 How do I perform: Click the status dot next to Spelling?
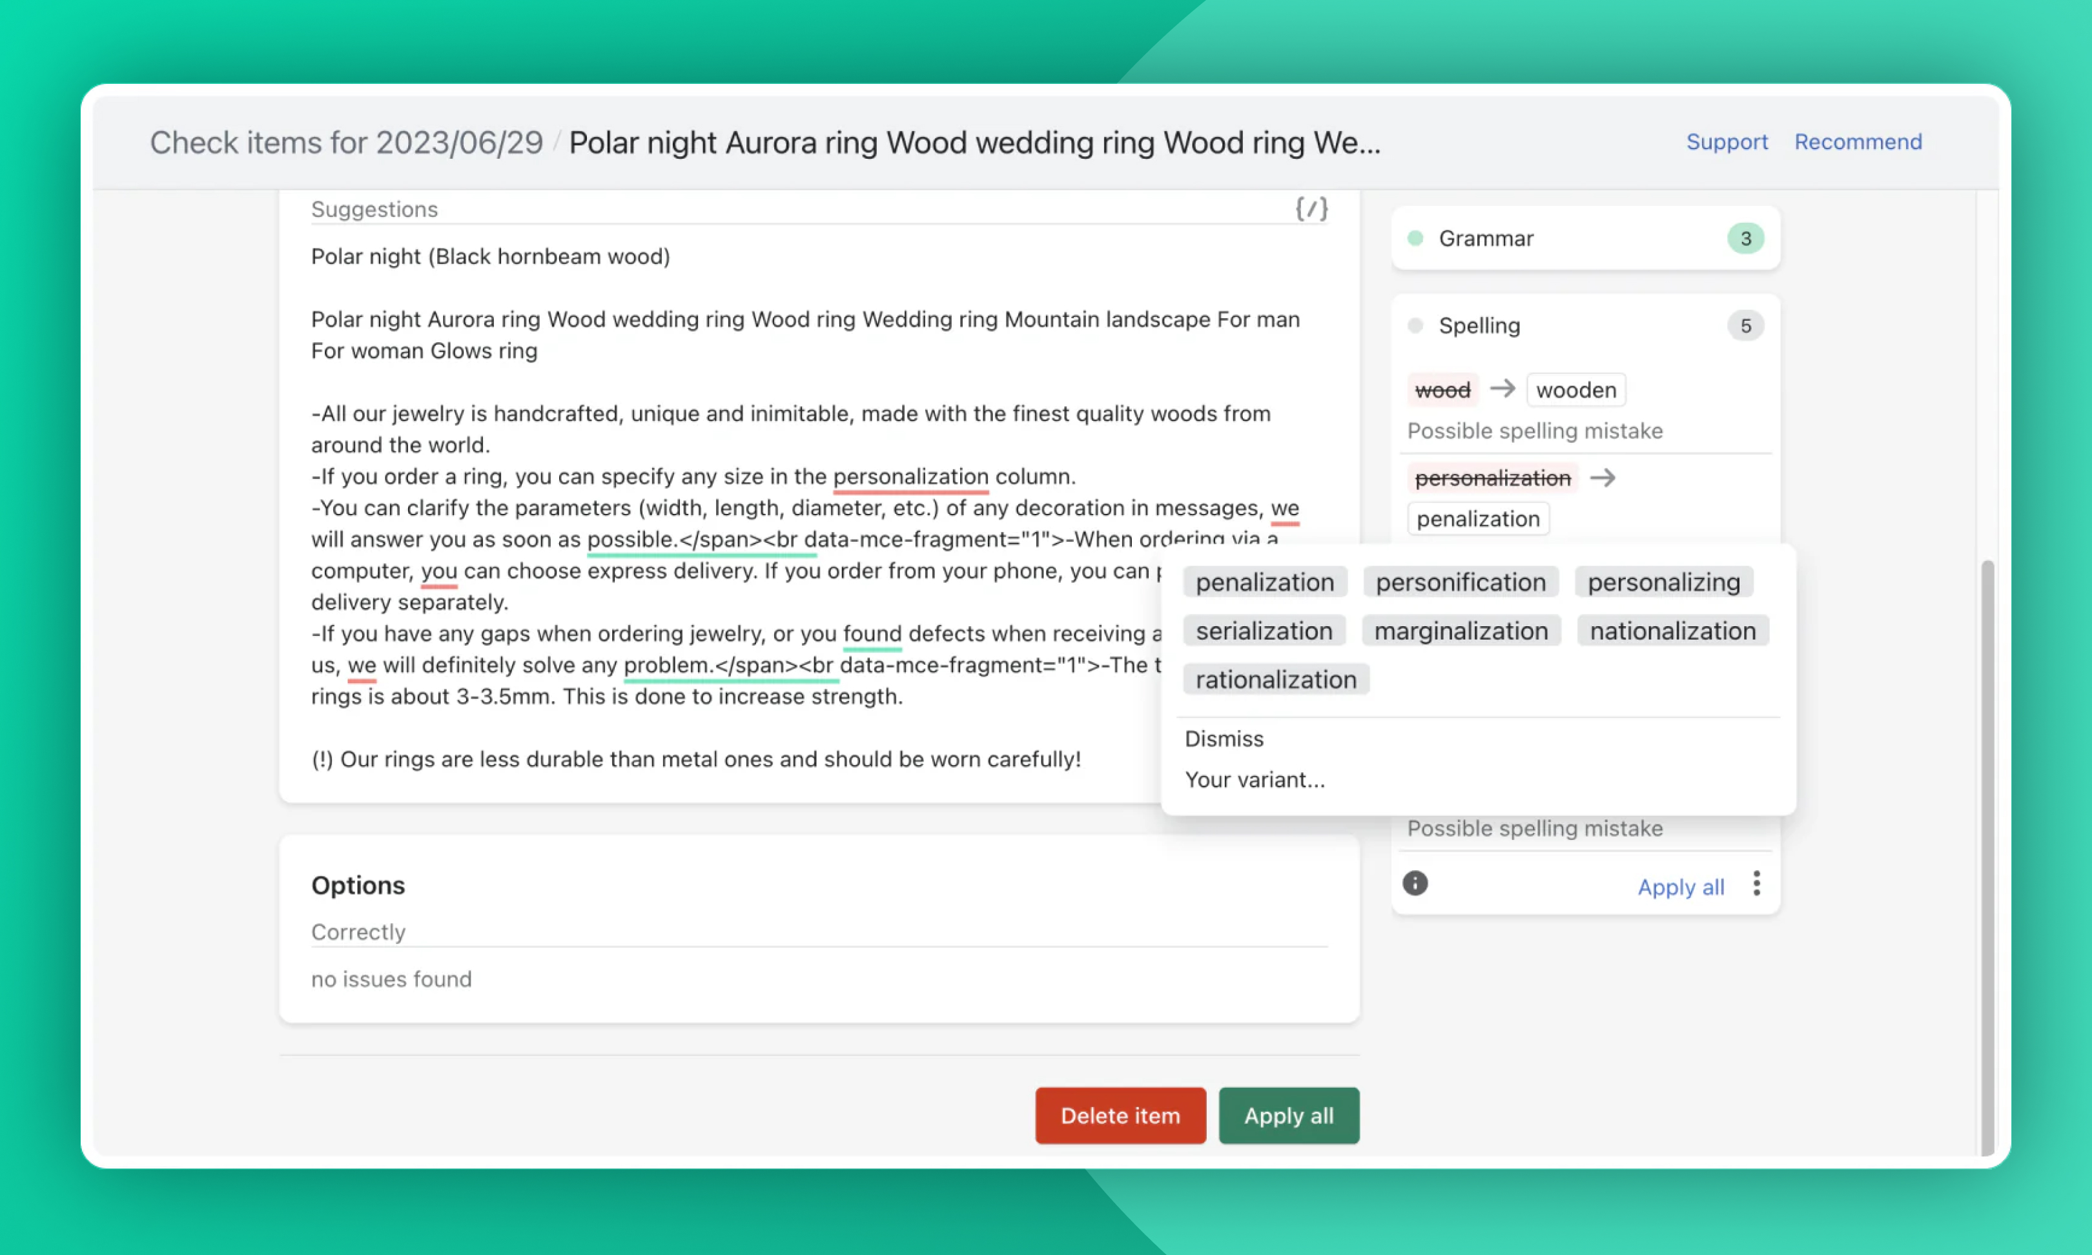click(x=1415, y=325)
